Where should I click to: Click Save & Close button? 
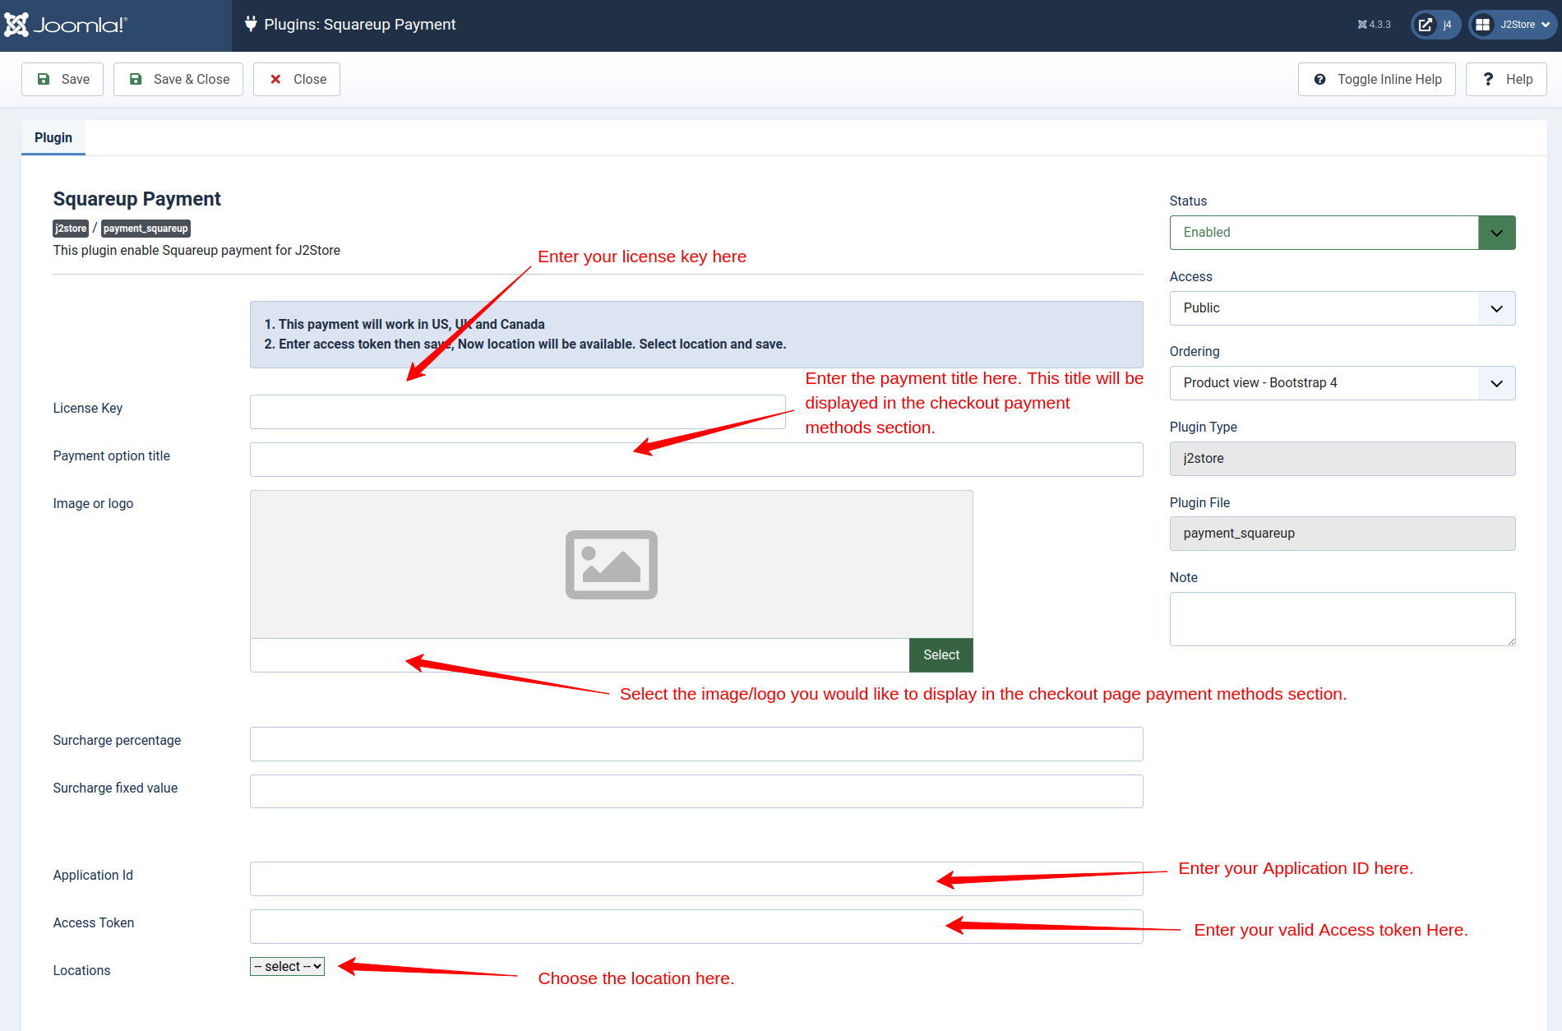point(178,79)
